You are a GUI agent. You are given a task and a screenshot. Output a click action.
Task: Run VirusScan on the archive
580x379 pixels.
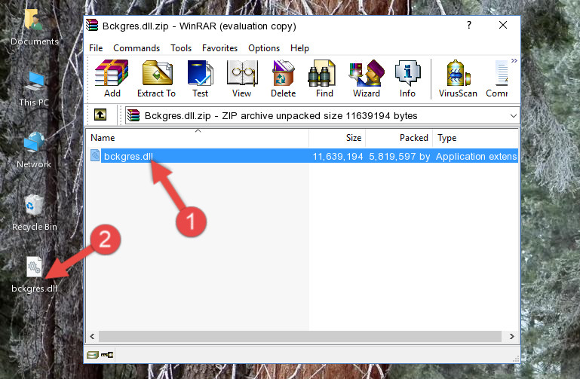458,78
